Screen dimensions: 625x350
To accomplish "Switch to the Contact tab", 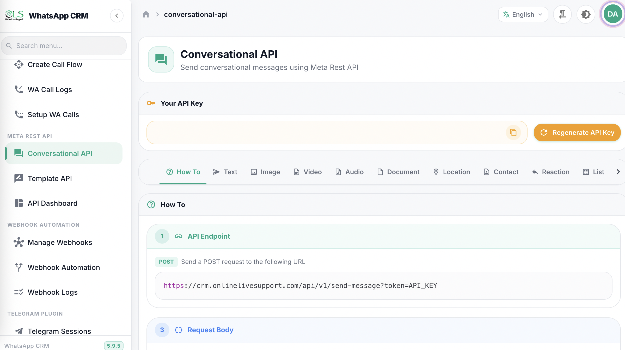I will click(x=501, y=172).
